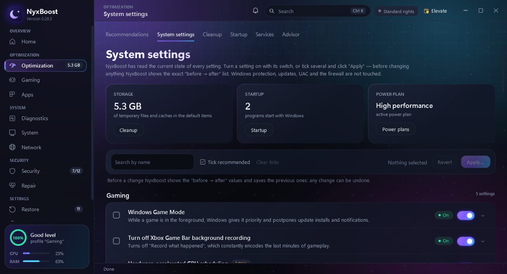The width and height of the screenshot is (507, 274).
Task: Go to the Apps section
Action: (x=46, y=95)
